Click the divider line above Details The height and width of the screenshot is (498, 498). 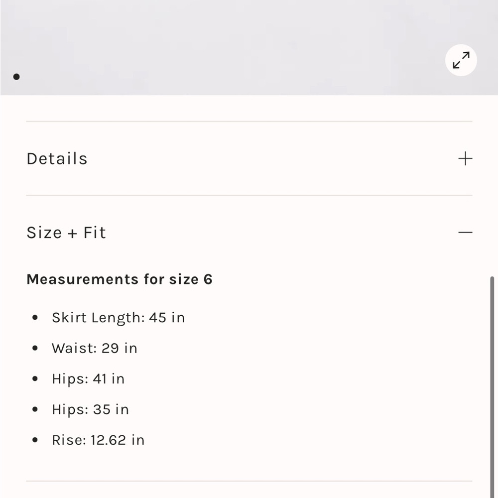tap(249, 121)
